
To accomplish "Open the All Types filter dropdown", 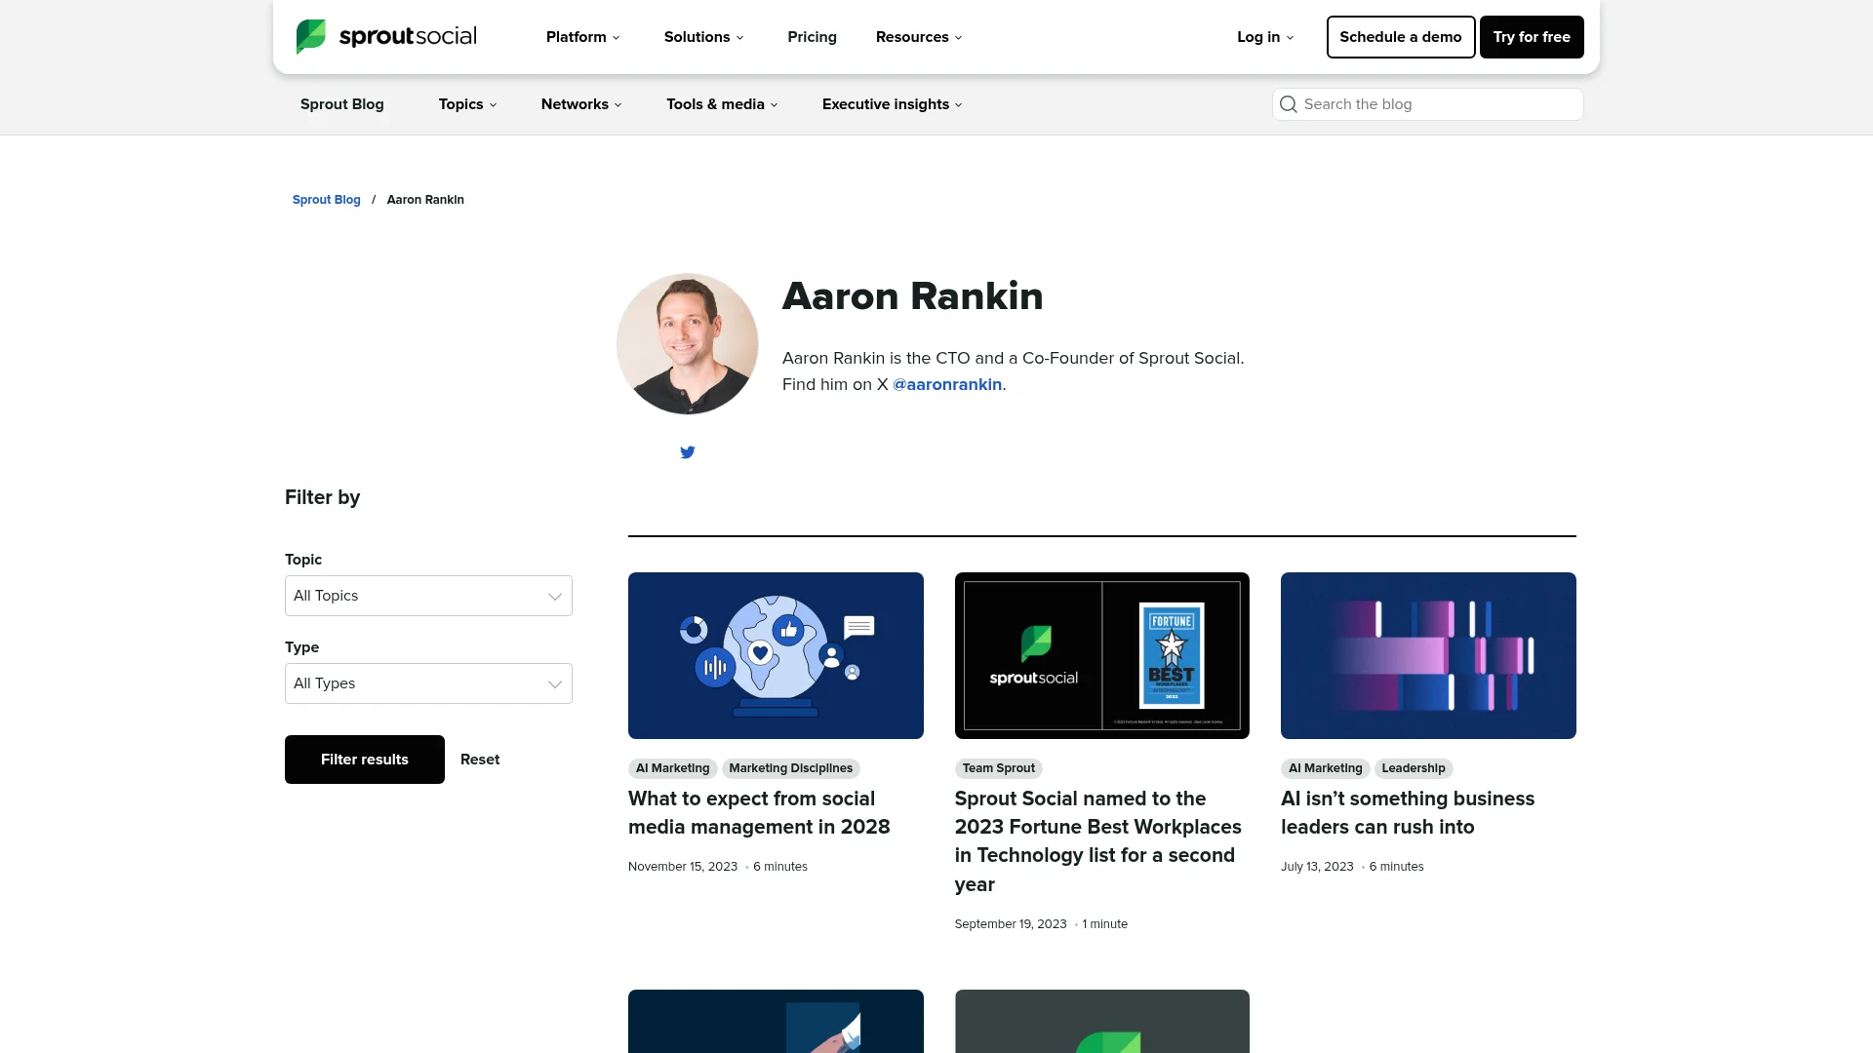I will (428, 683).
